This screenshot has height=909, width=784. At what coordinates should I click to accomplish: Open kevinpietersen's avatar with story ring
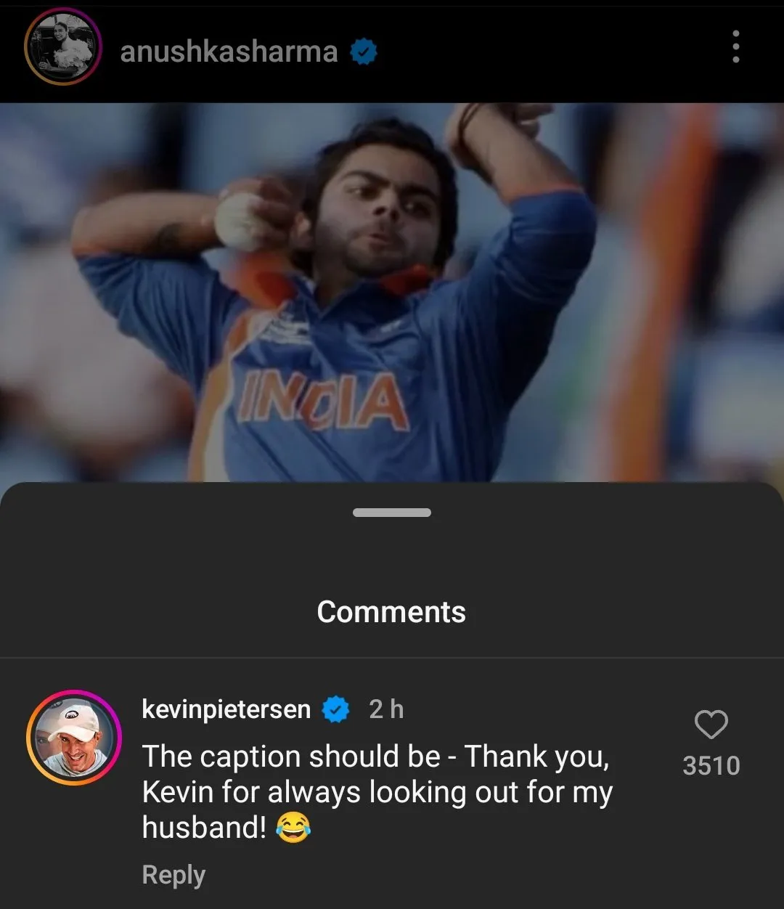point(73,738)
